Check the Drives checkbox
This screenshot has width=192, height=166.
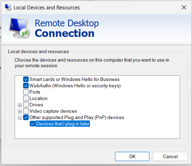pyautogui.click(x=26, y=105)
